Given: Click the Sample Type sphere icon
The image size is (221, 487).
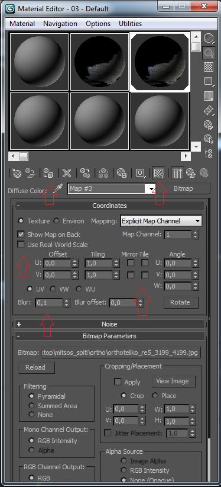Looking at the screenshot, I should (x=208, y=39).
